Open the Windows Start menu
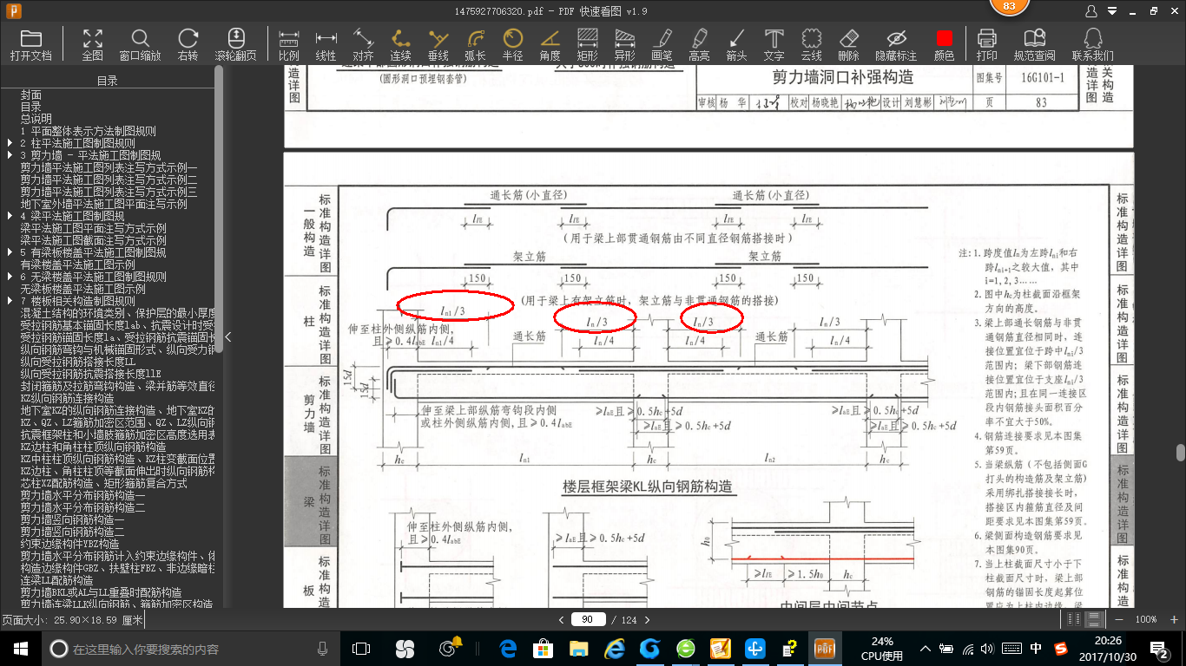Viewport: 1186px width, 666px height. (x=20, y=649)
